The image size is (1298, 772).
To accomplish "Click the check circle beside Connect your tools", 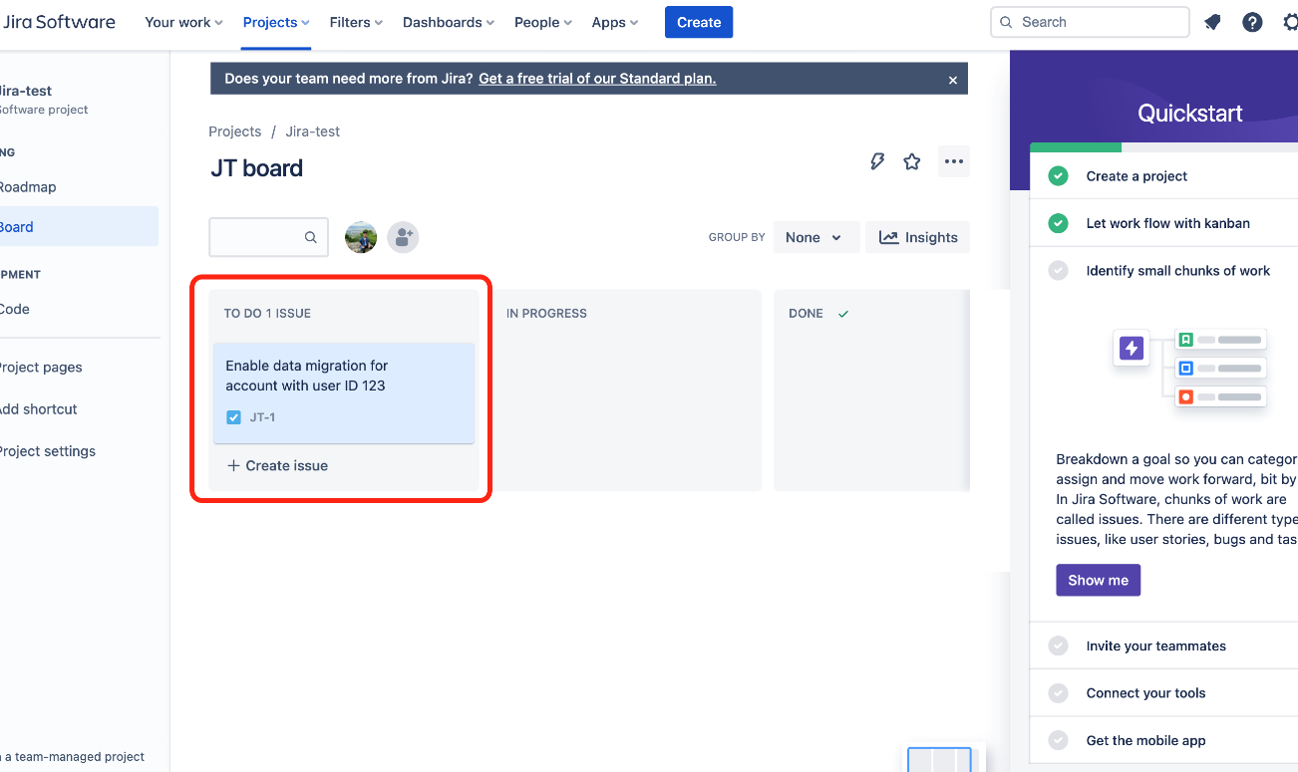I will tap(1059, 693).
